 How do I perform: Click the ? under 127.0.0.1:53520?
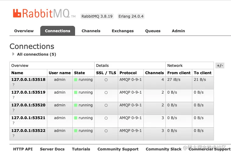click(x=13, y=110)
